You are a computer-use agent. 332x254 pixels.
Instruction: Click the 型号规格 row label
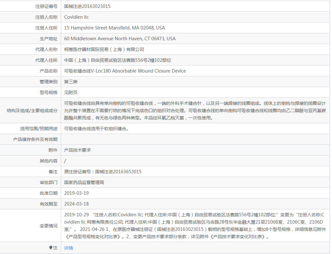pyautogui.click(x=49, y=93)
